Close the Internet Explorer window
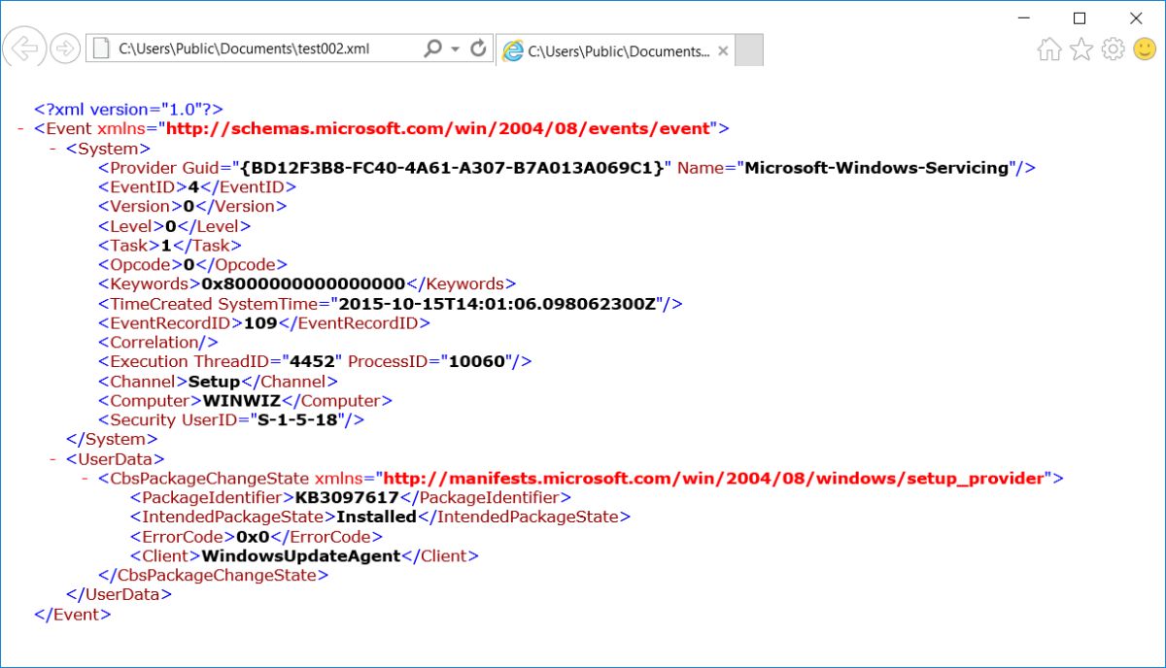This screenshot has width=1166, height=668. [x=1136, y=17]
